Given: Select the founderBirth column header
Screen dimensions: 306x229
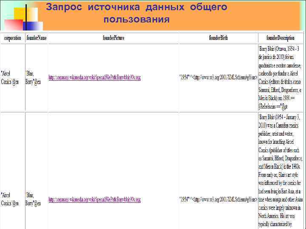Looking at the screenshot, I should click(x=218, y=38).
